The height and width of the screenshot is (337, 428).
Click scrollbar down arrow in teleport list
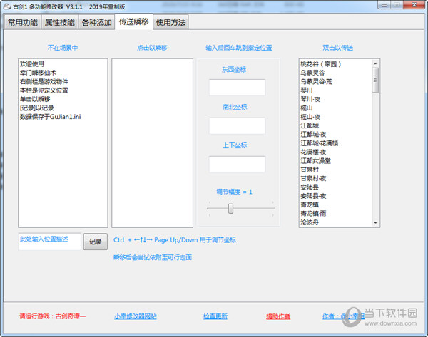pyautogui.click(x=375, y=223)
